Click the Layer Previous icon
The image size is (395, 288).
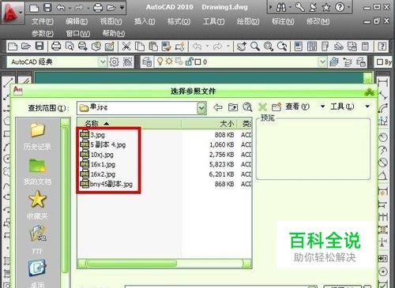348,62
